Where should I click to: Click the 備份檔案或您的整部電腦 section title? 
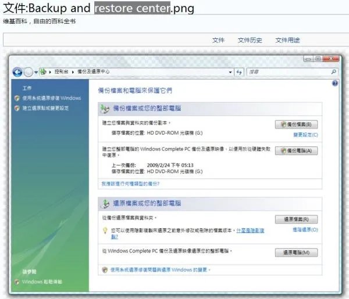click(x=147, y=109)
